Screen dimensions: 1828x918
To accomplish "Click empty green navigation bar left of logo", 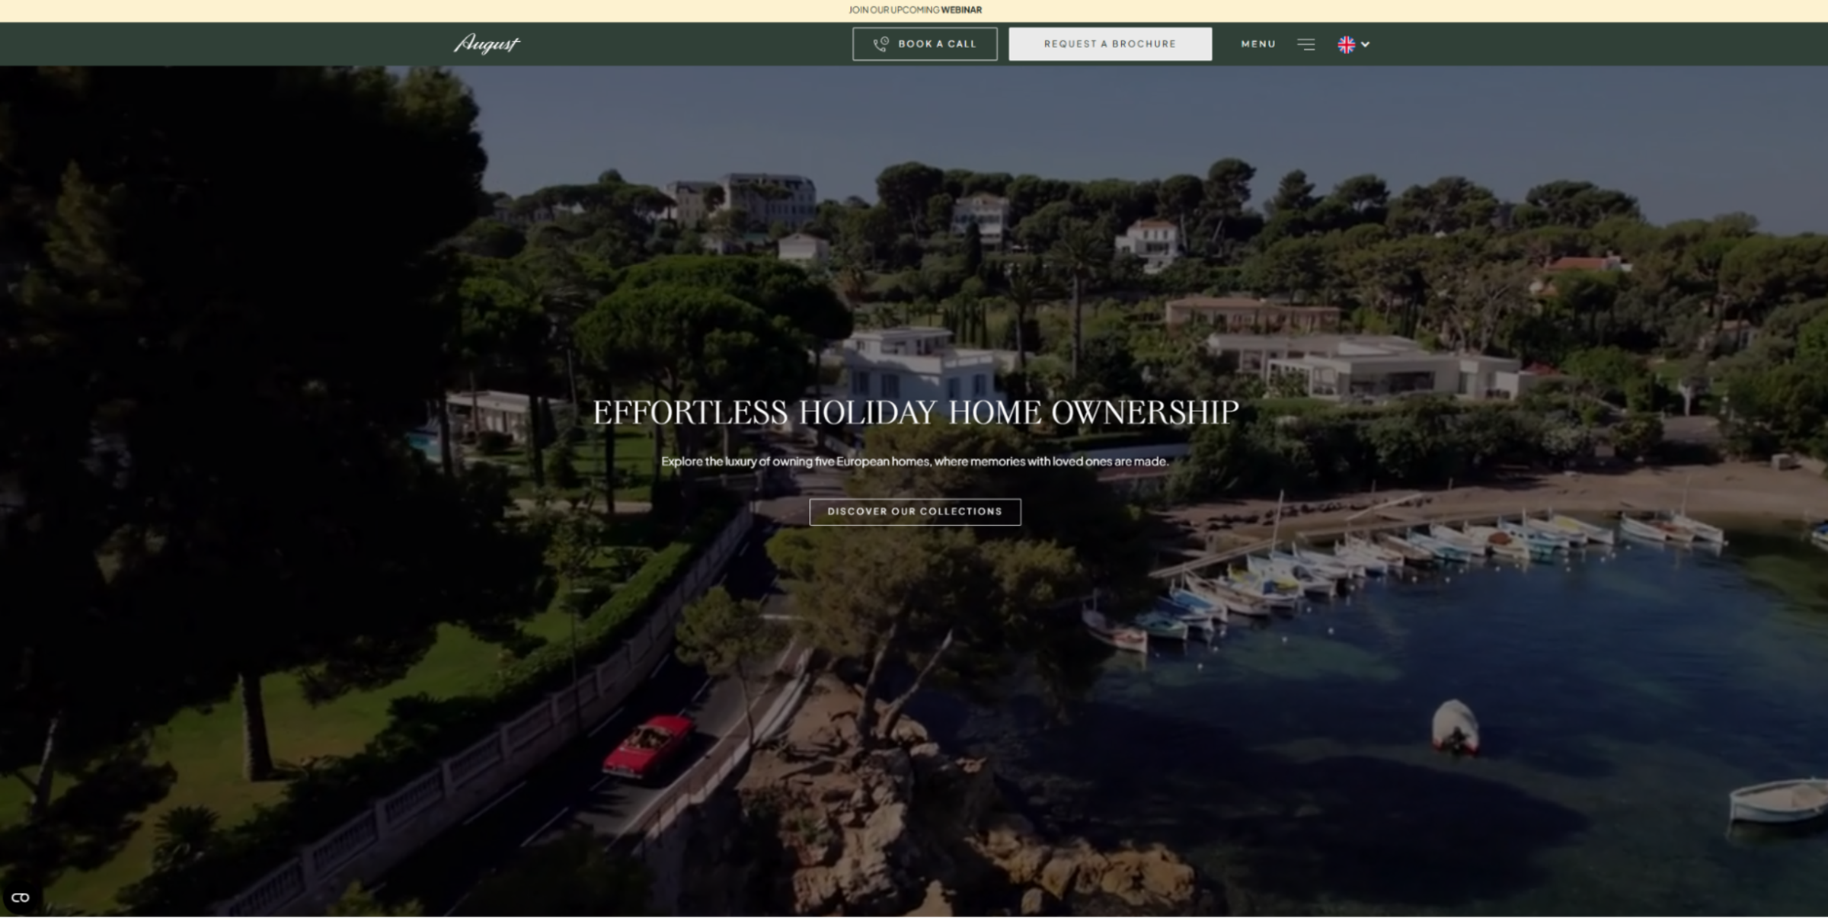I will coord(228,43).
